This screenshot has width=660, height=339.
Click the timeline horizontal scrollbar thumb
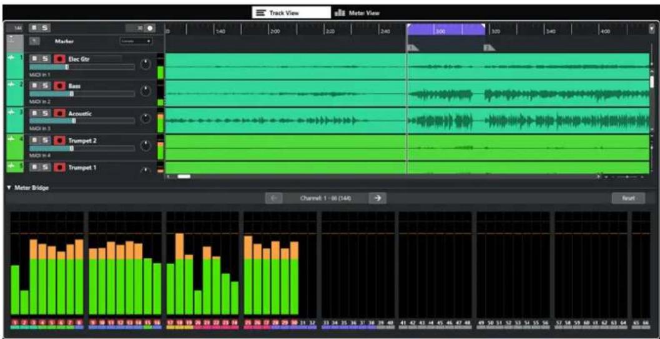point(184,177)
